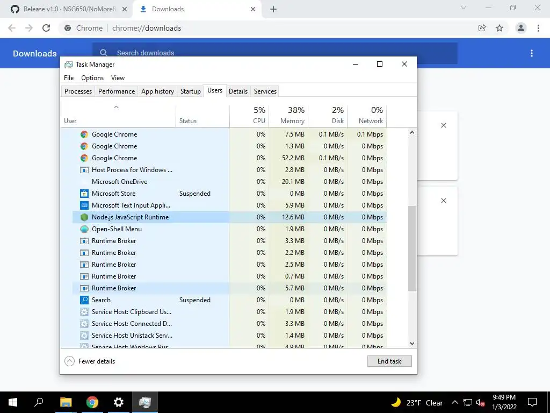Bookmark this page with the star icon
Viewport: 550px width, 413px height.
point(500,28)
